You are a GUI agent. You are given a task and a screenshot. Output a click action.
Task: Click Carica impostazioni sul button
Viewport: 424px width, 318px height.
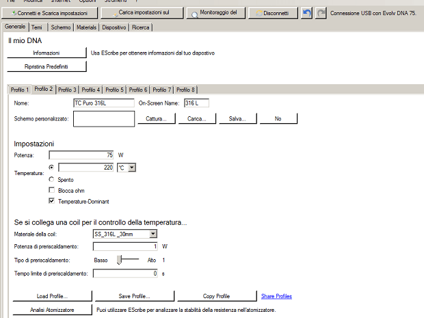point(142,13)
